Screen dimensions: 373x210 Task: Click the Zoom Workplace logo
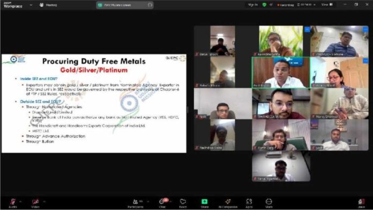pyautogui.click(x=13, y=5)
